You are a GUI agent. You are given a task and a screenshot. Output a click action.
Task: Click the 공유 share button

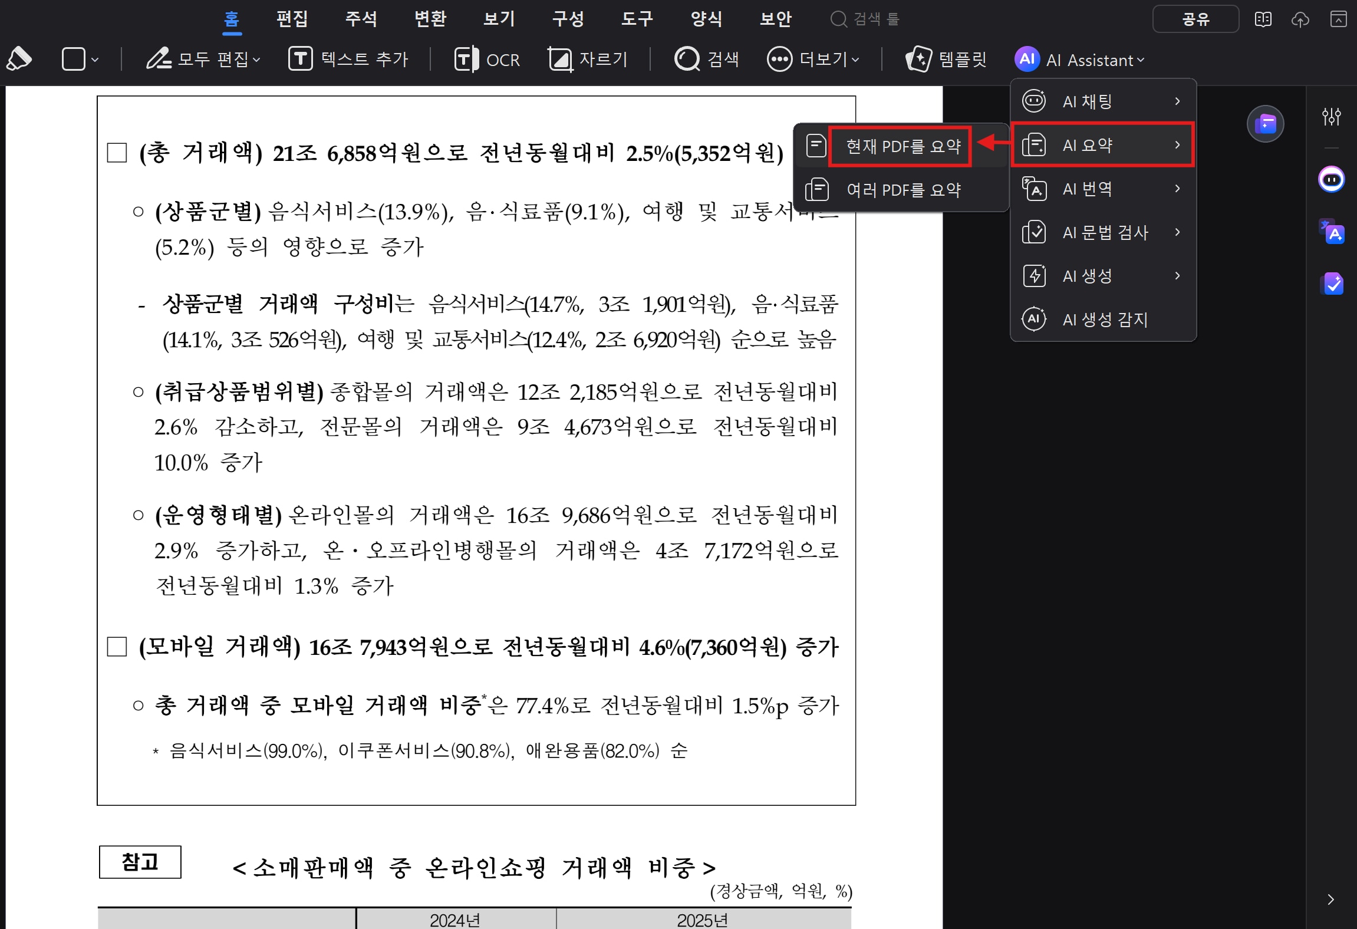[x=1195, y=19]
